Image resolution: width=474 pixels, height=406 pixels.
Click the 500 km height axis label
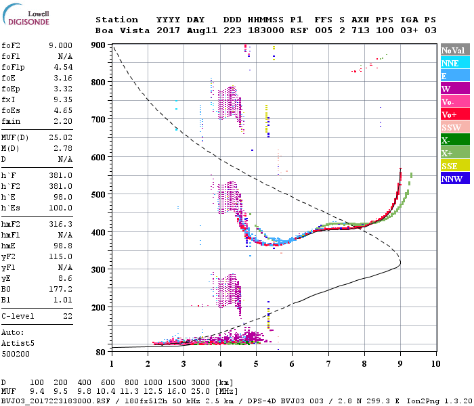[98, 195]
